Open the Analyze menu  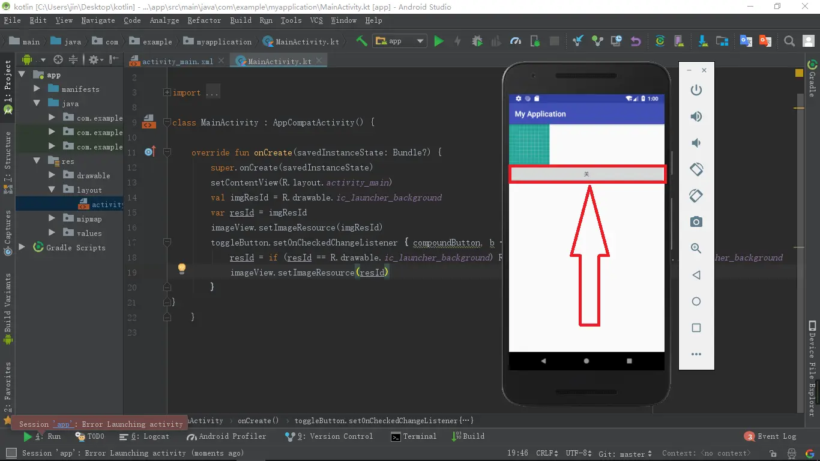point(164,20)
